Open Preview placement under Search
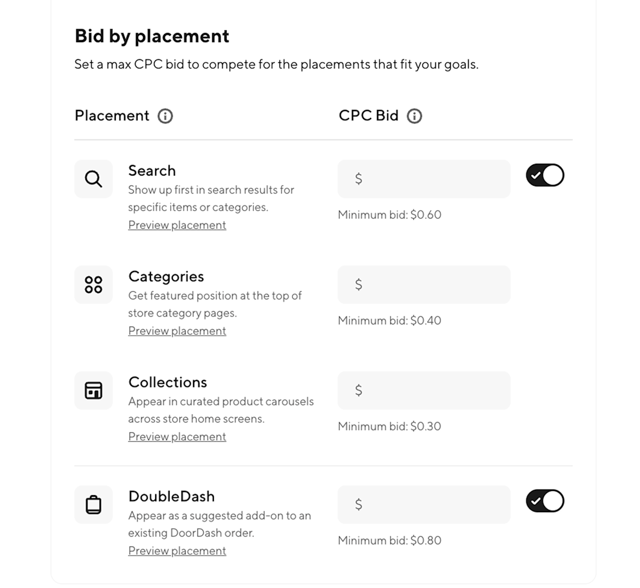The width and height of the screenshot is (640, 588). 177,225
